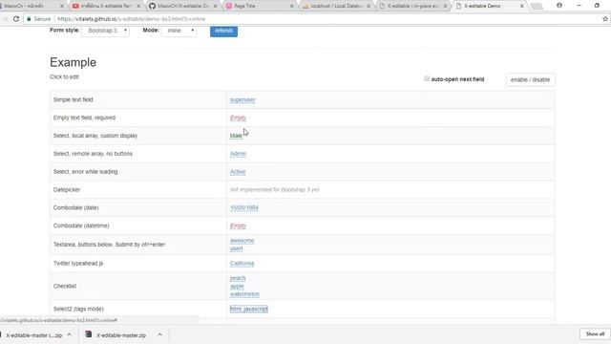611x344 pixels.
Task: Click 'Select, remote array, no buttons' label
Action: 93,154
